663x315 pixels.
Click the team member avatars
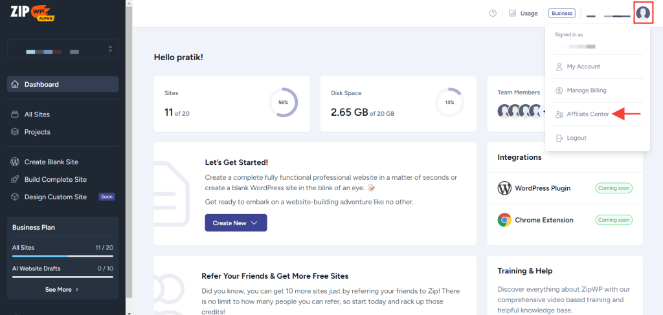coord(518,111)
